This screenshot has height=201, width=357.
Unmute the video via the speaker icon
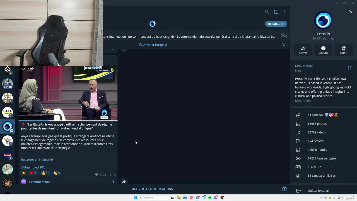32,69
